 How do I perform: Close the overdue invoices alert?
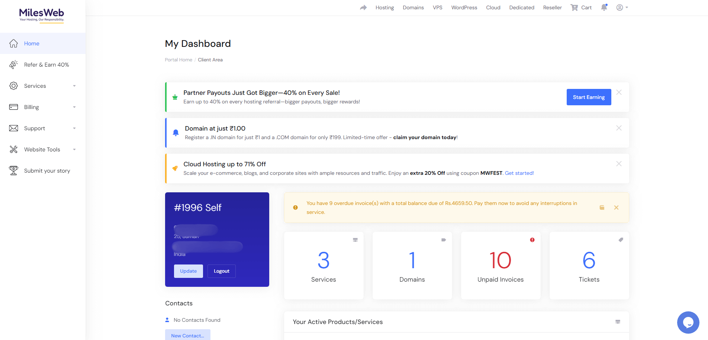tap(616, 208)
